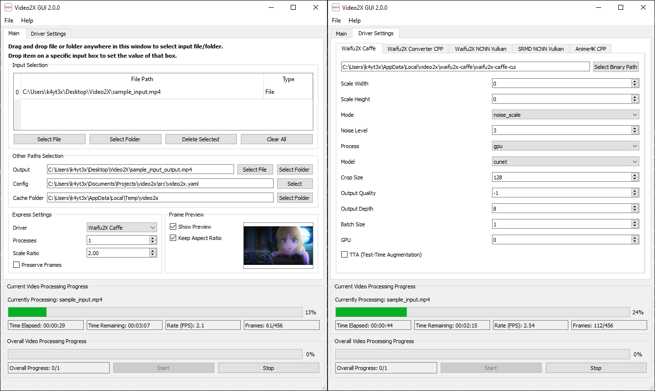Switch to Driver Settings tab in left window
This screenshot has width=655, height=391.
[x=48, y=34]
